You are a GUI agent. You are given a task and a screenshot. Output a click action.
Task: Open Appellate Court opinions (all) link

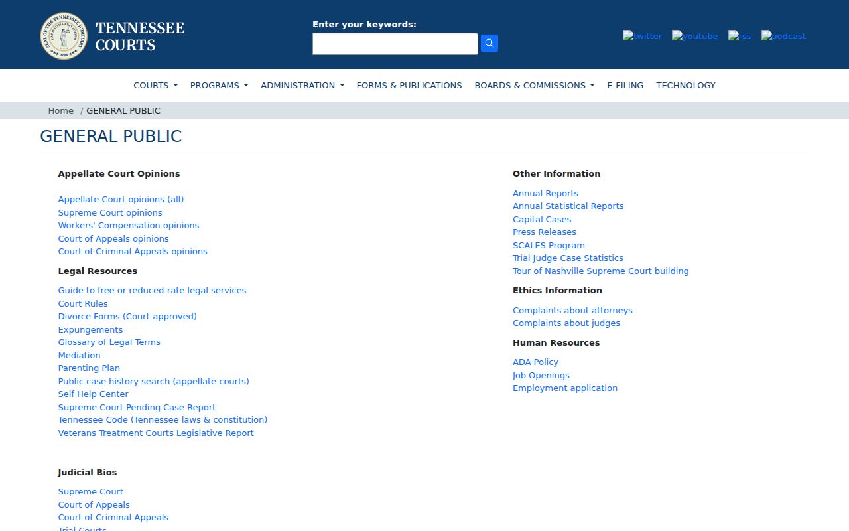(x=121, y=199)
